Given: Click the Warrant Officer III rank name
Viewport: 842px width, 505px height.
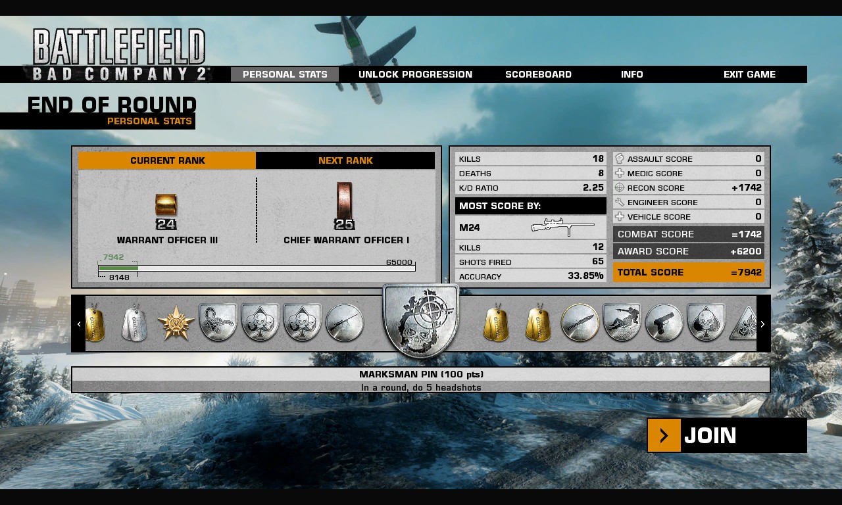Looking at the screenshot, I should click(x=167, y=240).
